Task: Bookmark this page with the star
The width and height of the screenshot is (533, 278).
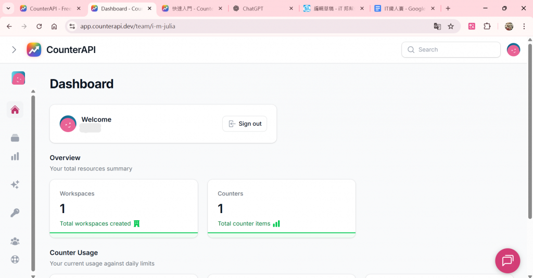Action: [x=451, y=26]
